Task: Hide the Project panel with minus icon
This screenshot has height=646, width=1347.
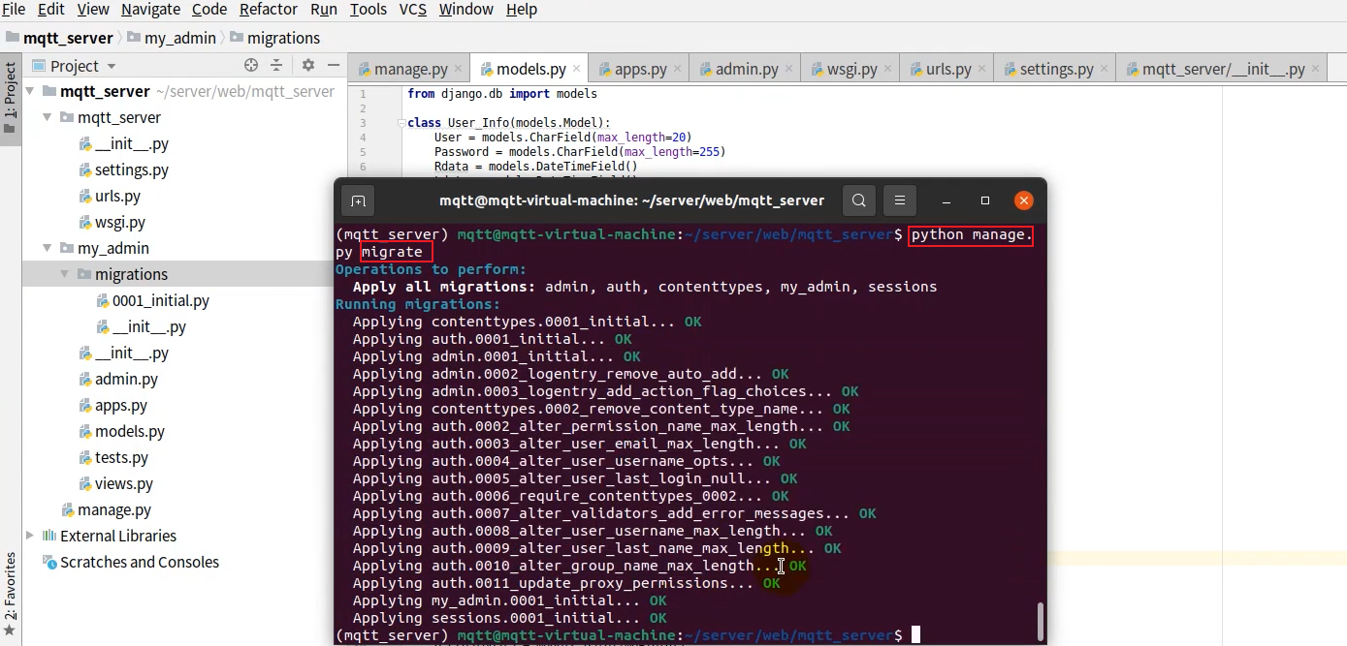Action: click(x=334, y=65)
